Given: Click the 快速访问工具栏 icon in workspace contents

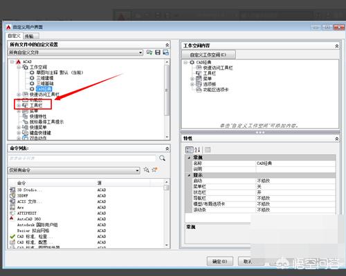Looking at the screenshot, I should (x=199, y=68).
